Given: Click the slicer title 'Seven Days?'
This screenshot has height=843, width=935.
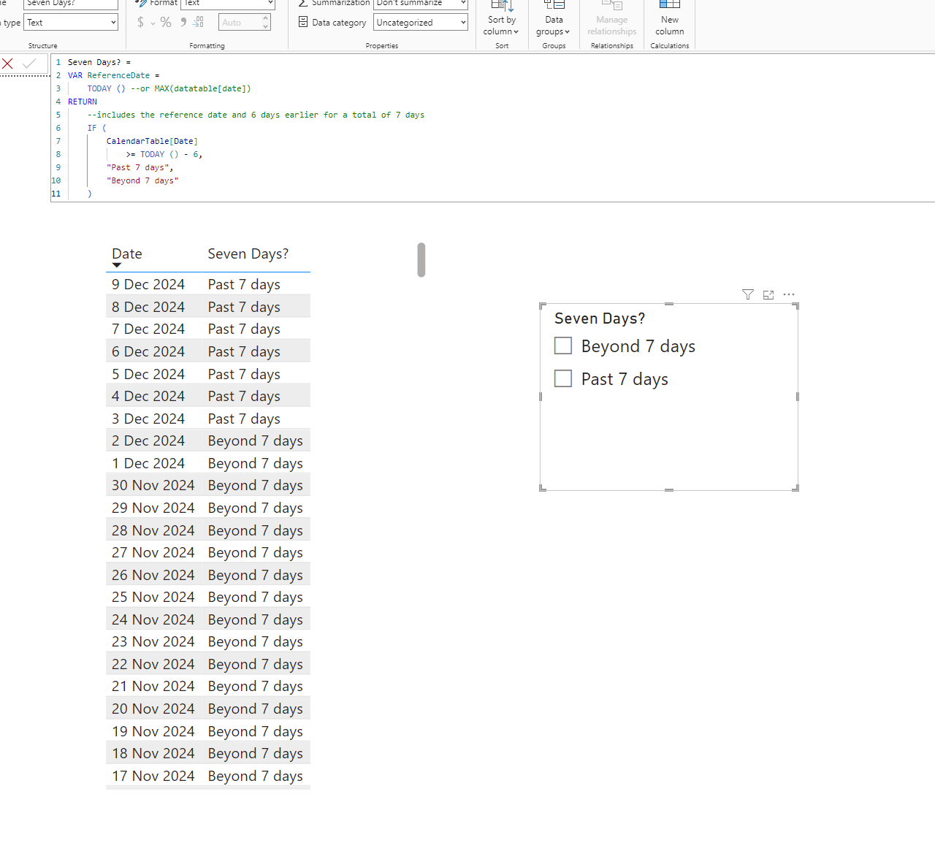Looking at the screenshot, I should coord(600,318).
